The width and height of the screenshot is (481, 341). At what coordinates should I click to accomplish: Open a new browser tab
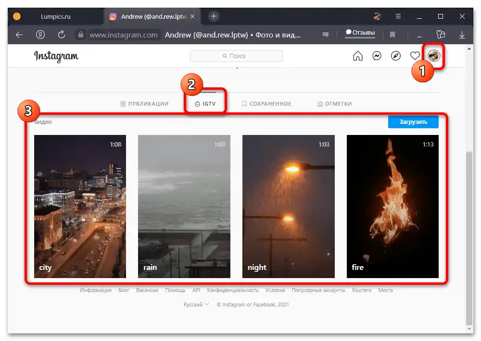[214, 16]
